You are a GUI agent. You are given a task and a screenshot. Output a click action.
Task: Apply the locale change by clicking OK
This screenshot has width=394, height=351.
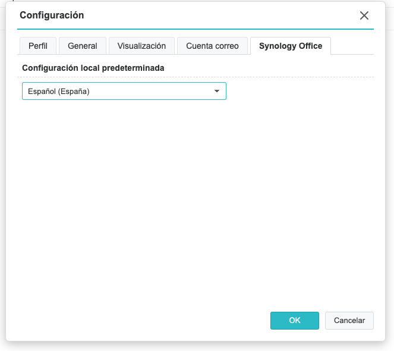pyautogui.click(x=295, y=320)
